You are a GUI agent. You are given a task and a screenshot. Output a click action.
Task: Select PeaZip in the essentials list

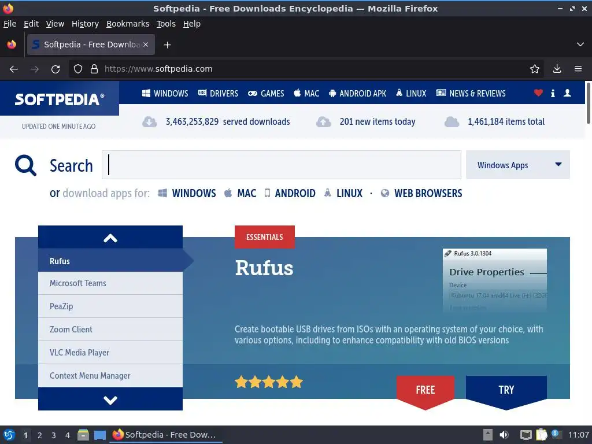pos(110,306)
